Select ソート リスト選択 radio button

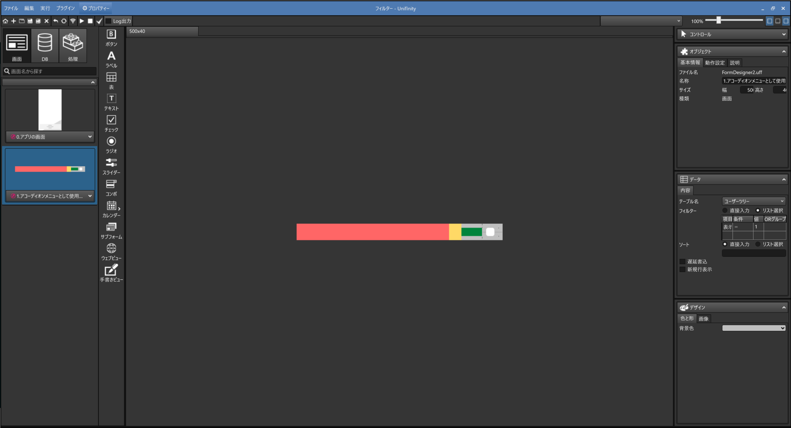coord(758,244)
